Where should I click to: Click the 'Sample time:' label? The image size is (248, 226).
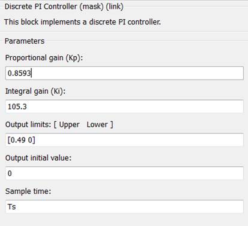coord(28,191)
